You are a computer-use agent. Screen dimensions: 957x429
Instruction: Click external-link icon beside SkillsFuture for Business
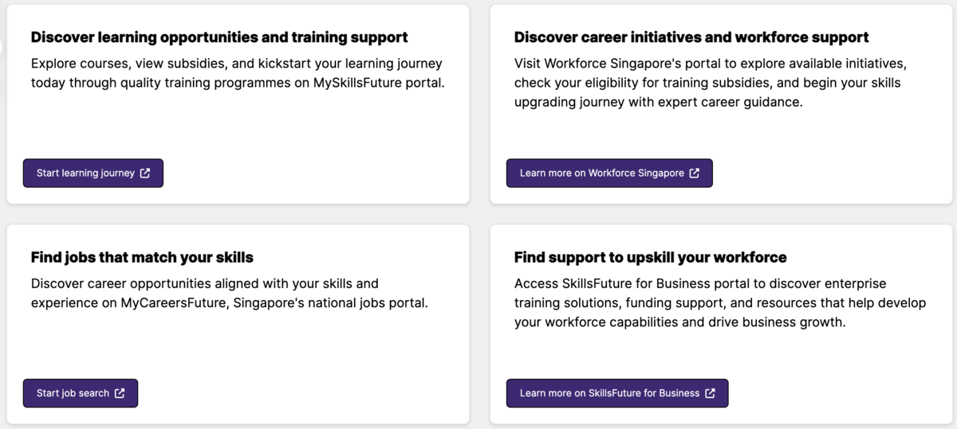[x=710, y=393]
